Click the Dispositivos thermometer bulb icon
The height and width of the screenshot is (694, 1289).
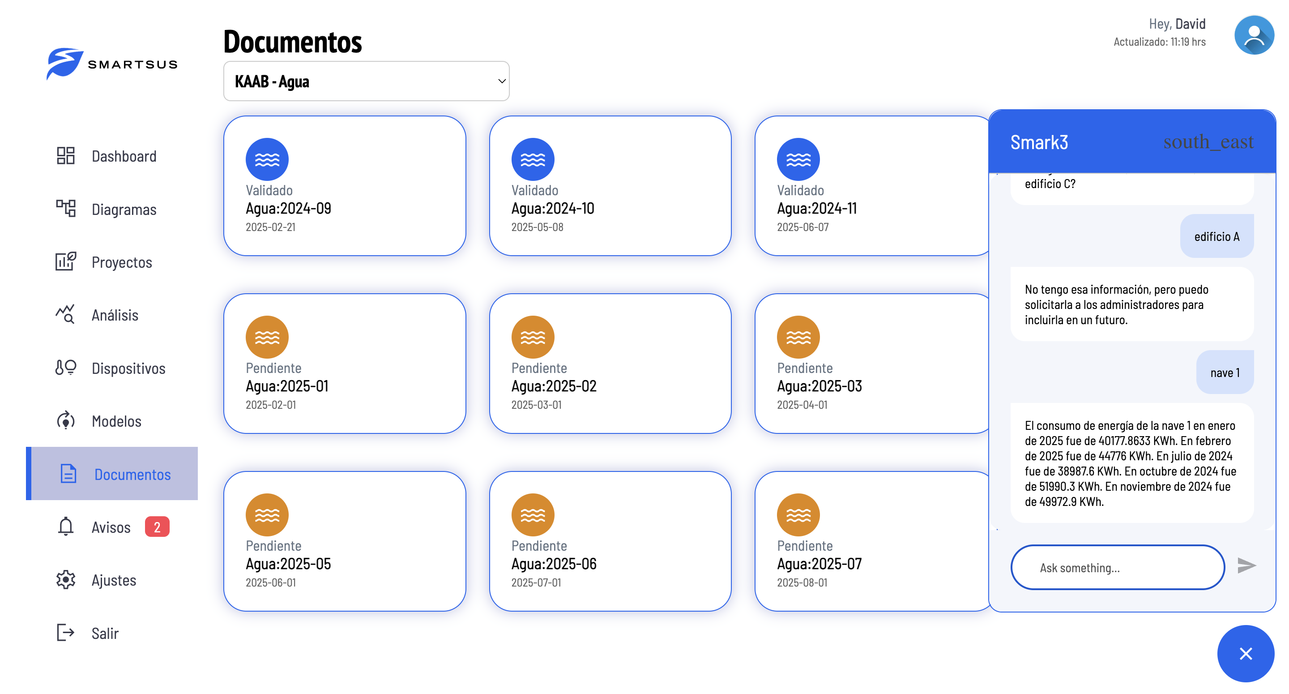(x=65, y=368)
